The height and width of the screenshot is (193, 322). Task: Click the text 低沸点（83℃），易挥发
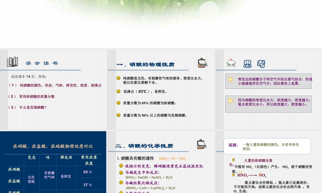point(146,91)
